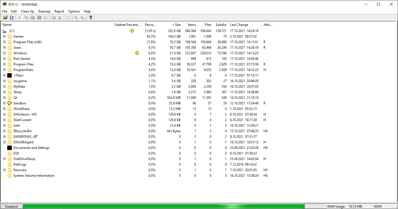Image resolution: width=398 pixels, height=209 pixels.
Task: Click the green scan progress bar
Action: [164, 206]
